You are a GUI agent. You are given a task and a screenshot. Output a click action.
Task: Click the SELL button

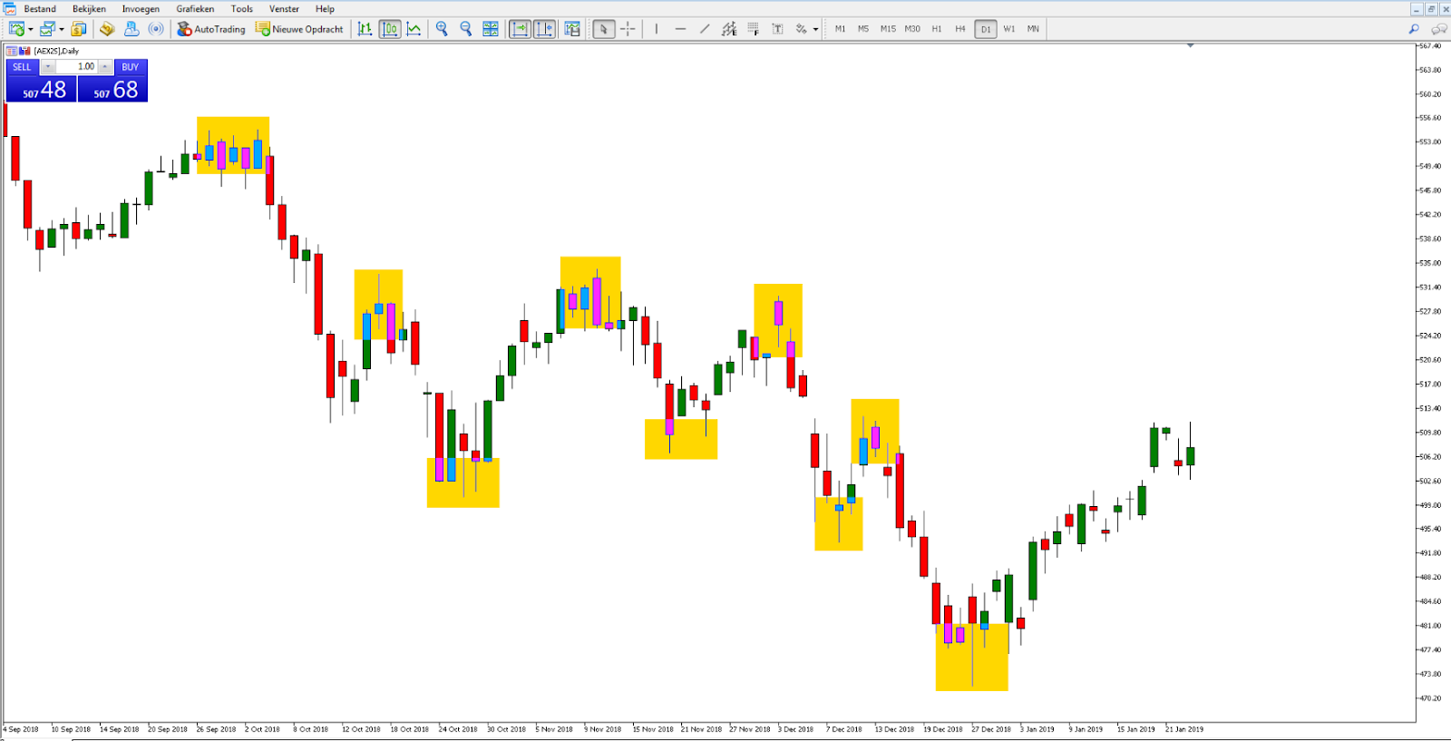(x=23, y=67)
